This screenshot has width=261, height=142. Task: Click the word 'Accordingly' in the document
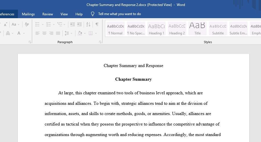pos(175,135)
